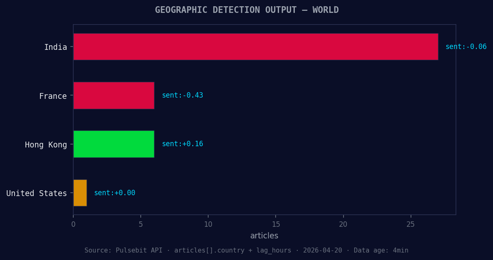Select the France bar
Viewport: 493px width, 260px height.
pyautogui.click(x=113, y=95)
